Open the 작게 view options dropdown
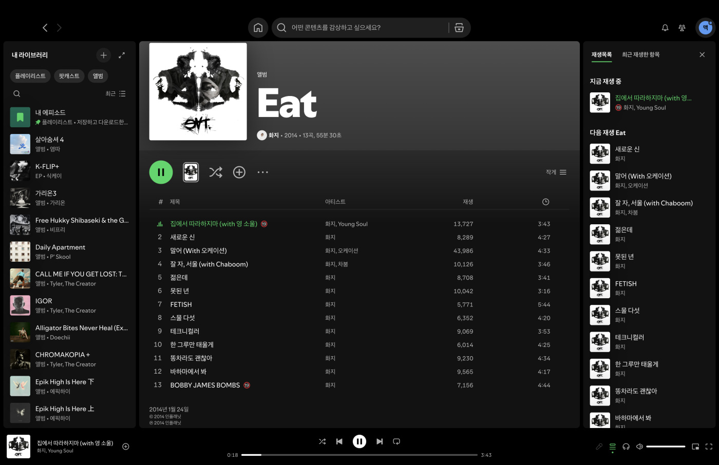Viewport: 719px width, 465px height. [556, 172]
